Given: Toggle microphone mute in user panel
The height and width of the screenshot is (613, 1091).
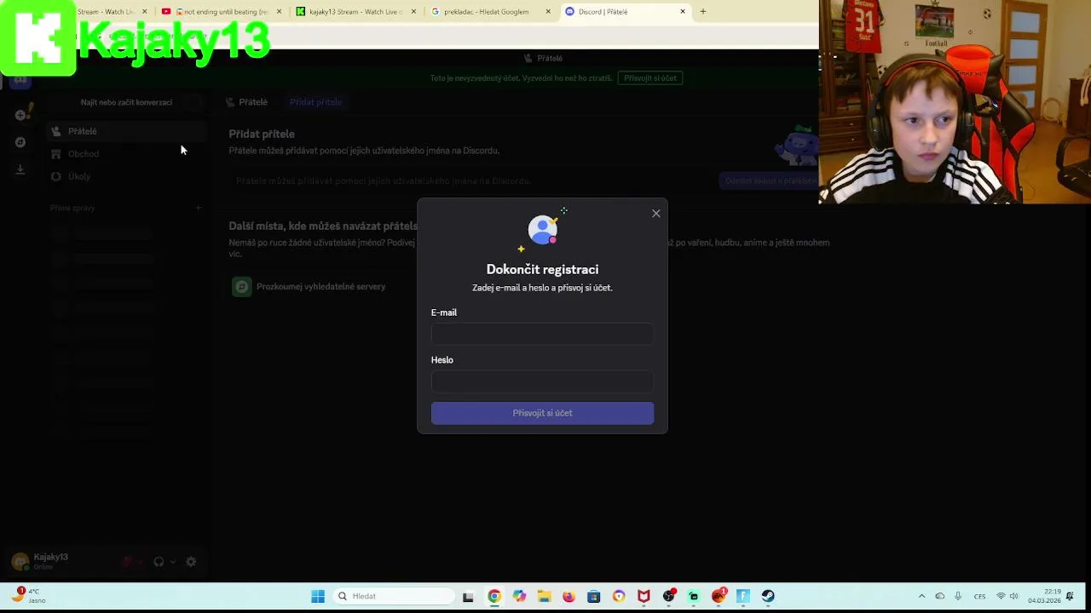Looking at the screenshot, I should 127,562.
